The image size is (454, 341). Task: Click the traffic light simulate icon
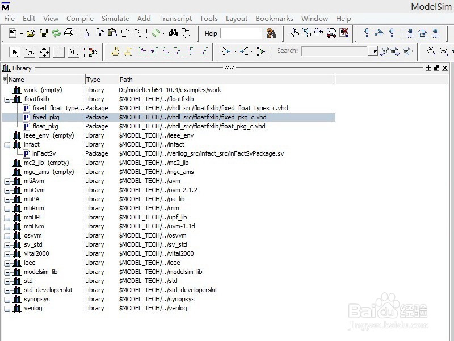[x=93, y=52]
